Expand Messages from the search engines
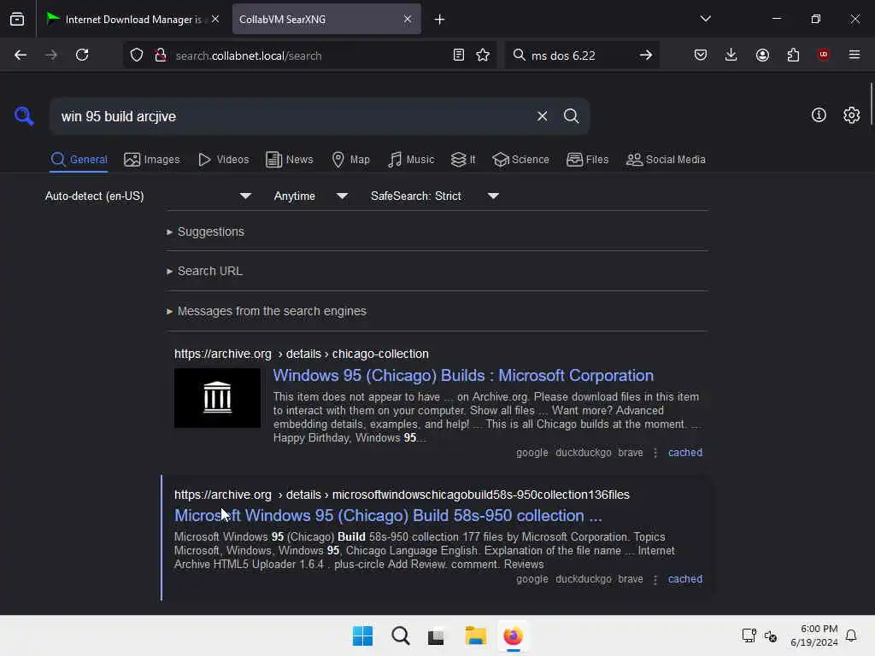The width and height of the screenshot is (875, 656). [x=267, y=311]
